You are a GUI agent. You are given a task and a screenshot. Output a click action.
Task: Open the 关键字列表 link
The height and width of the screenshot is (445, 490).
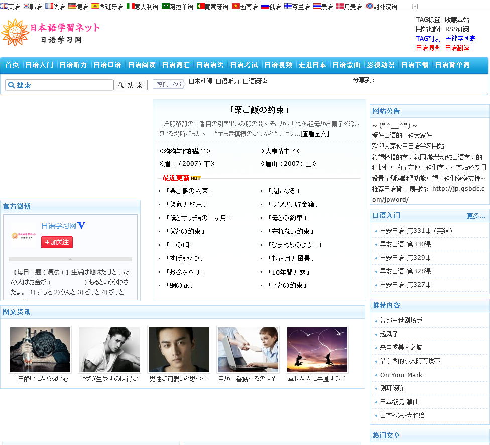[460, 39]
